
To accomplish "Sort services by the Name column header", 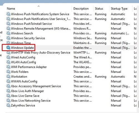I will point(11,9).
